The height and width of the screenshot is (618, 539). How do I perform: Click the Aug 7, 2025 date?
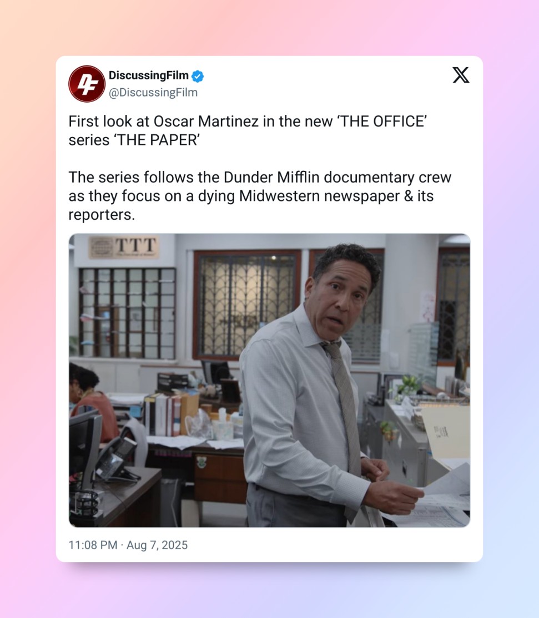click(157, 545)
